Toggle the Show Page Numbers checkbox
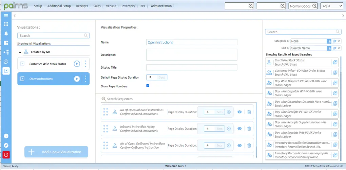Viewport: 346px width, 170px height. pos(148,86)
